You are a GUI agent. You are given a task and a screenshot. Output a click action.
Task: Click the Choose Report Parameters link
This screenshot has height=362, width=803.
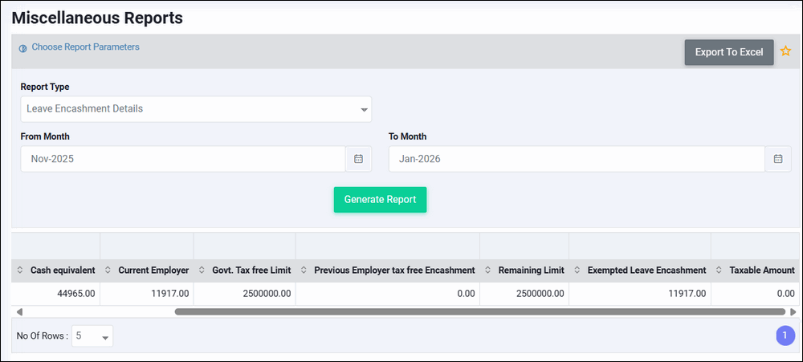pos(85,47)
